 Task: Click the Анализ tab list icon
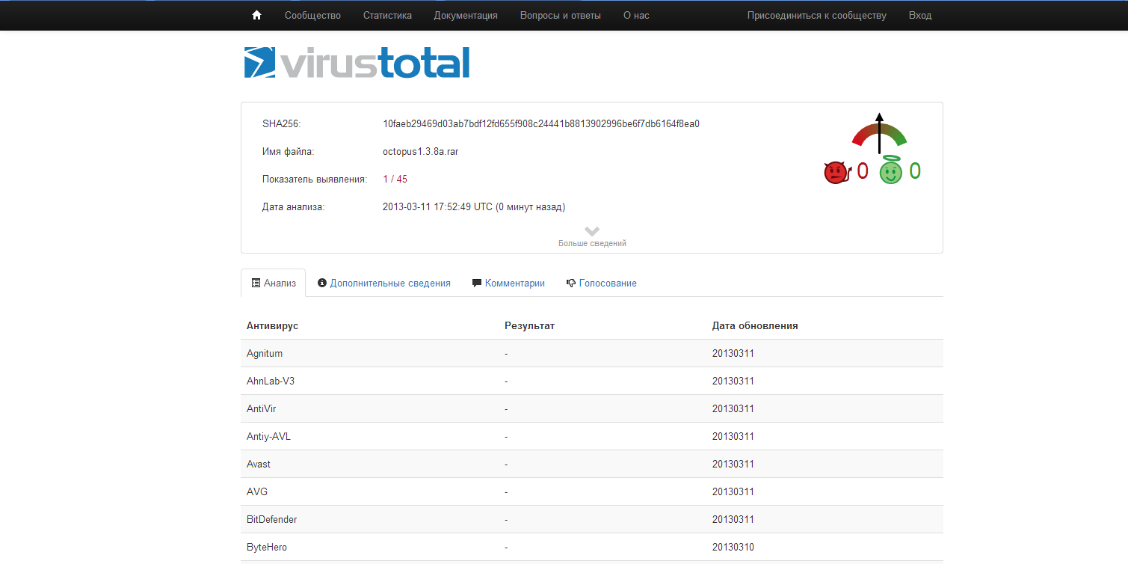[256, 283]
